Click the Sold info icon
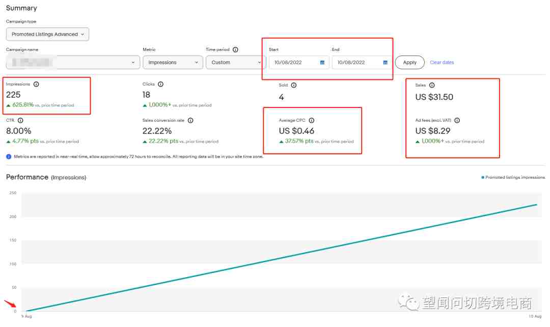 (x=294, y=85)
